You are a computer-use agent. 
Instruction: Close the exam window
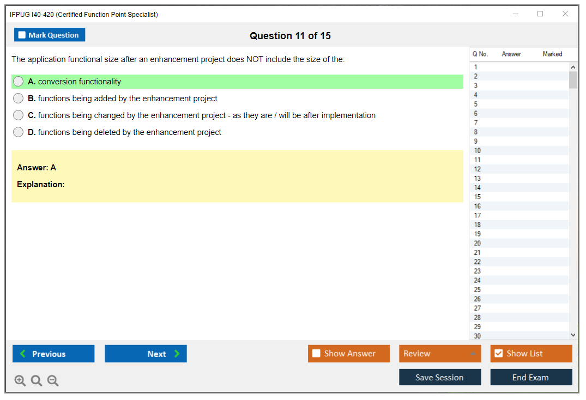coord(565,14)
